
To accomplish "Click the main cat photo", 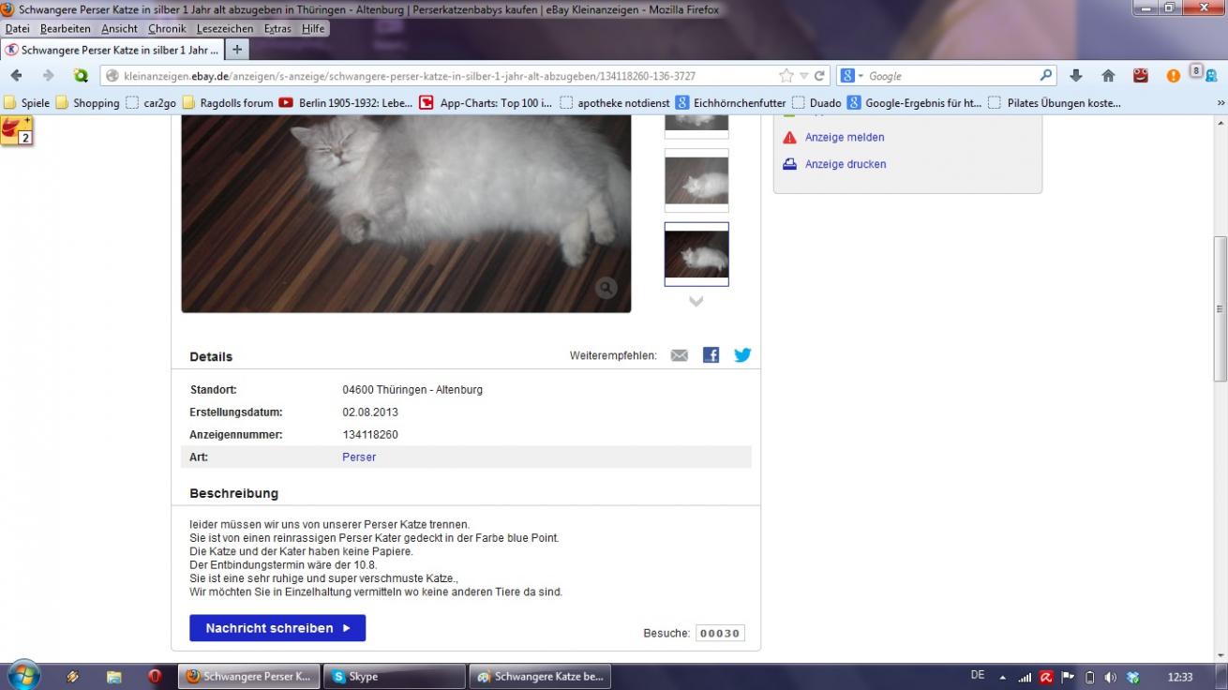I will [x=406, y=214].
